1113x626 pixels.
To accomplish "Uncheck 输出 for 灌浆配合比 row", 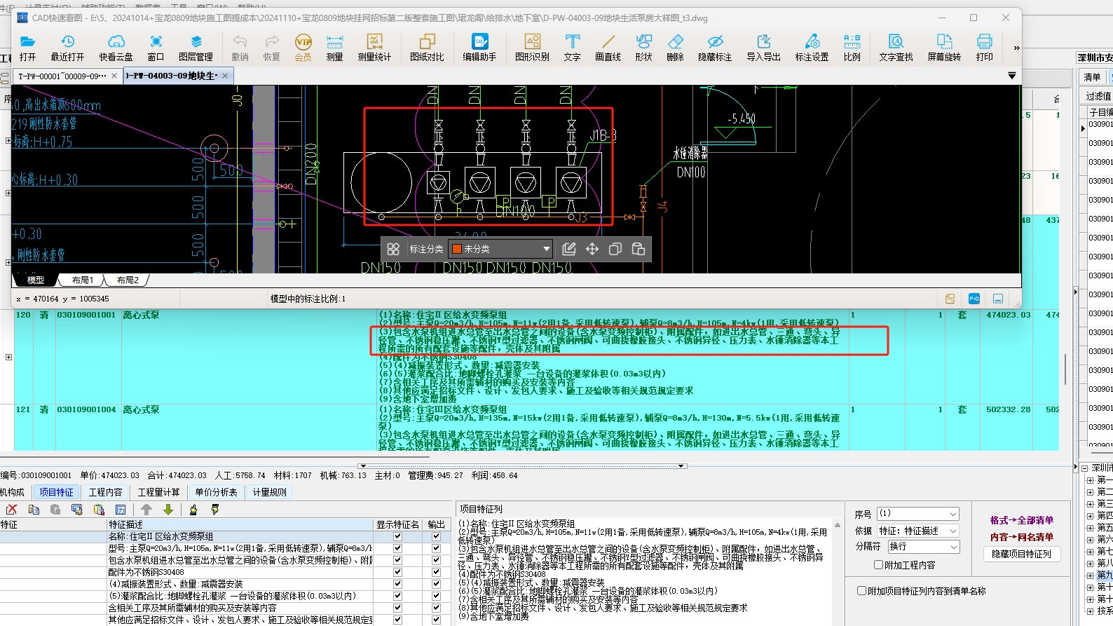I will coord(436,596).
